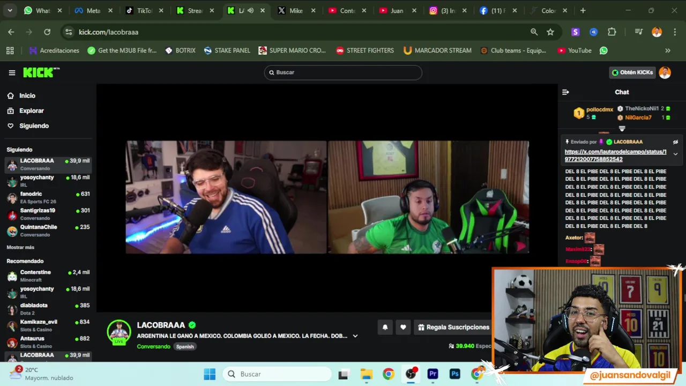Image resolution: width=686 pixels, height=386 pixels.
Task: Click the Buscar search field on Kick
Action: (343, 72)
